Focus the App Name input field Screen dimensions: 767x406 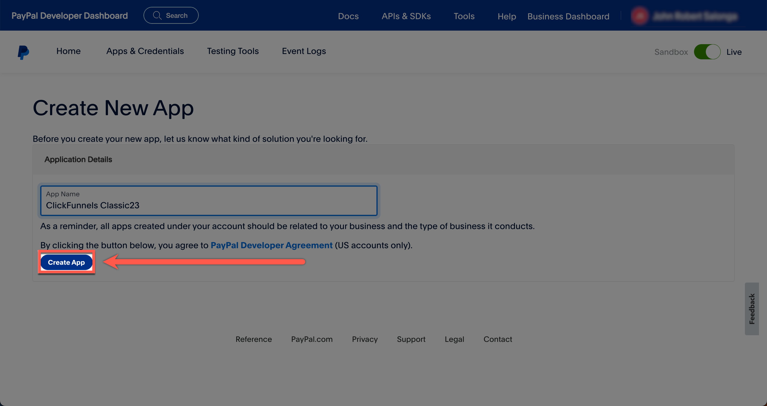(x=209, y=201)
